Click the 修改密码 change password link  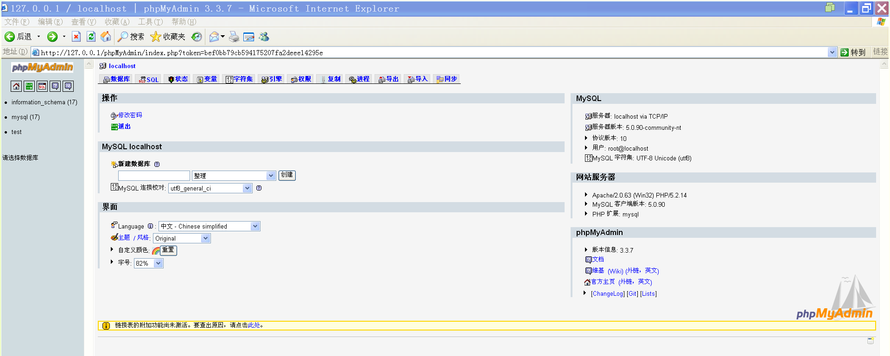130,115
